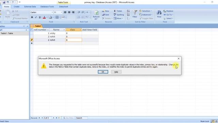Click the class column header
This screenshot has height=123, width=218.
(x=74, y=30)
